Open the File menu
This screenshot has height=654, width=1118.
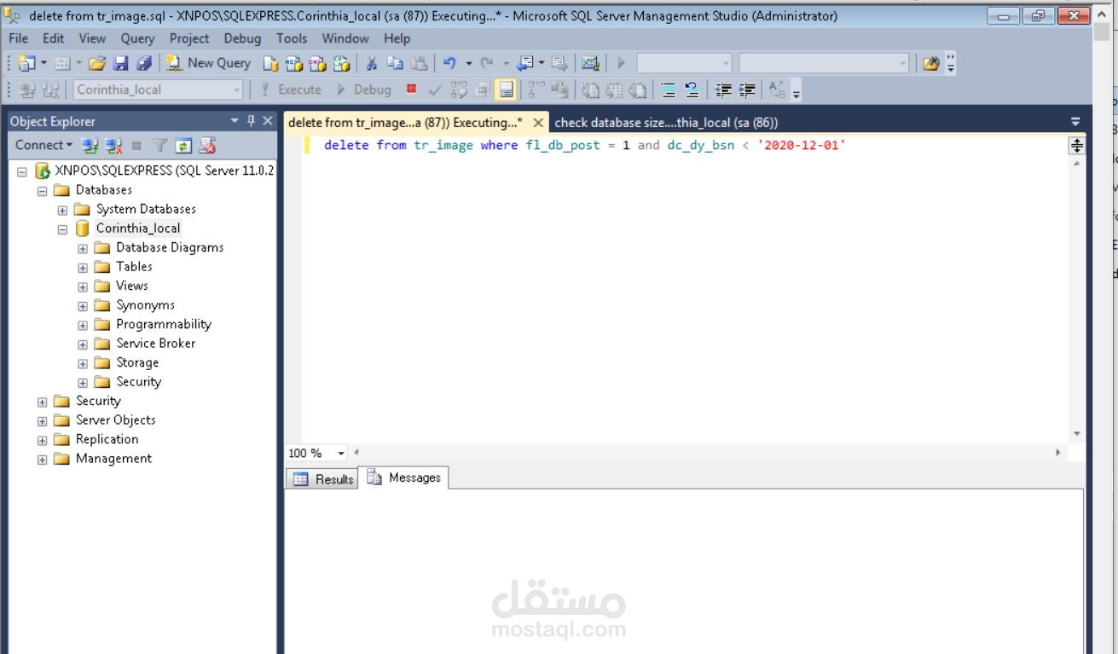pyautogui.click(x=18, y=38)
